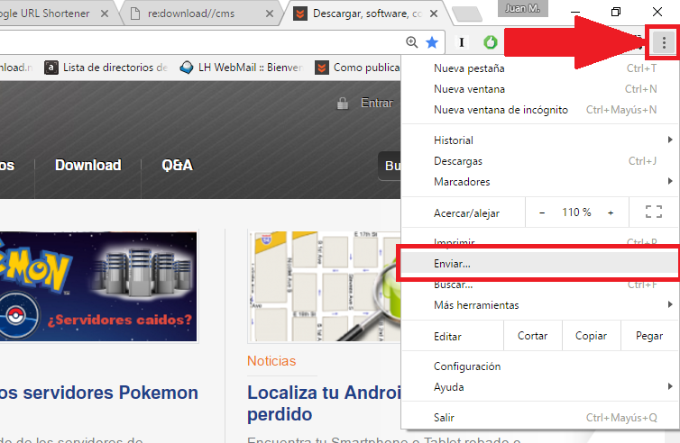Click the LH WebMail bookmark favicon
The image size is (680, 443).
tap(187, 68)
